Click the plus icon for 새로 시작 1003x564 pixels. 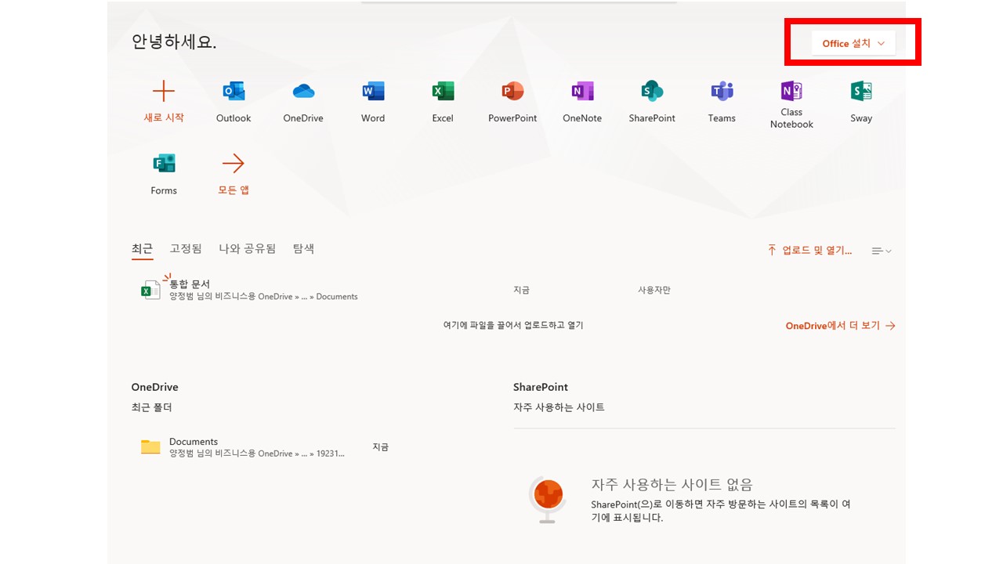pos(163,92)
